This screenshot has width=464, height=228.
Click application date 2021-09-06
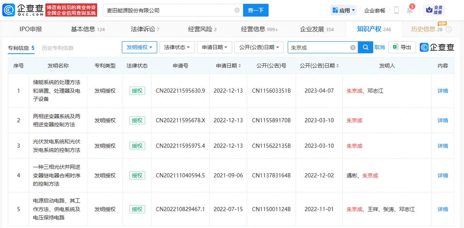click(x=228, y=175)
